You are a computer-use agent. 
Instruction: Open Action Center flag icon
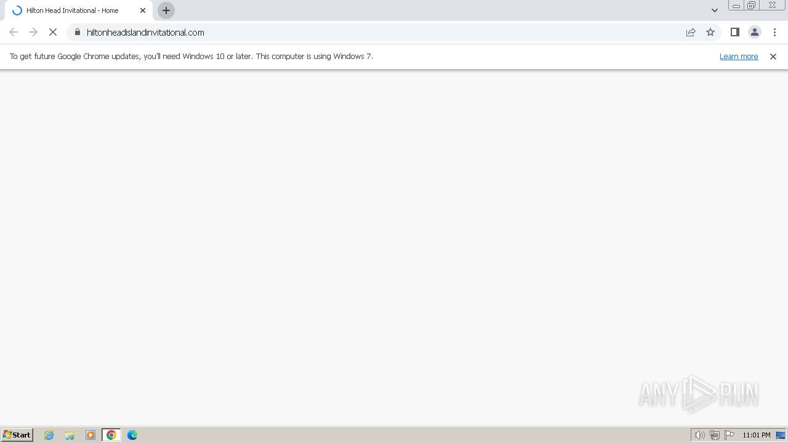click(x=730, y=435)
